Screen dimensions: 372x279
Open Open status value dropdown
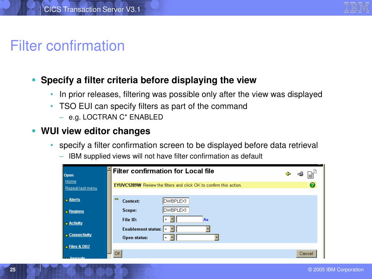click(x=197, y=238)
